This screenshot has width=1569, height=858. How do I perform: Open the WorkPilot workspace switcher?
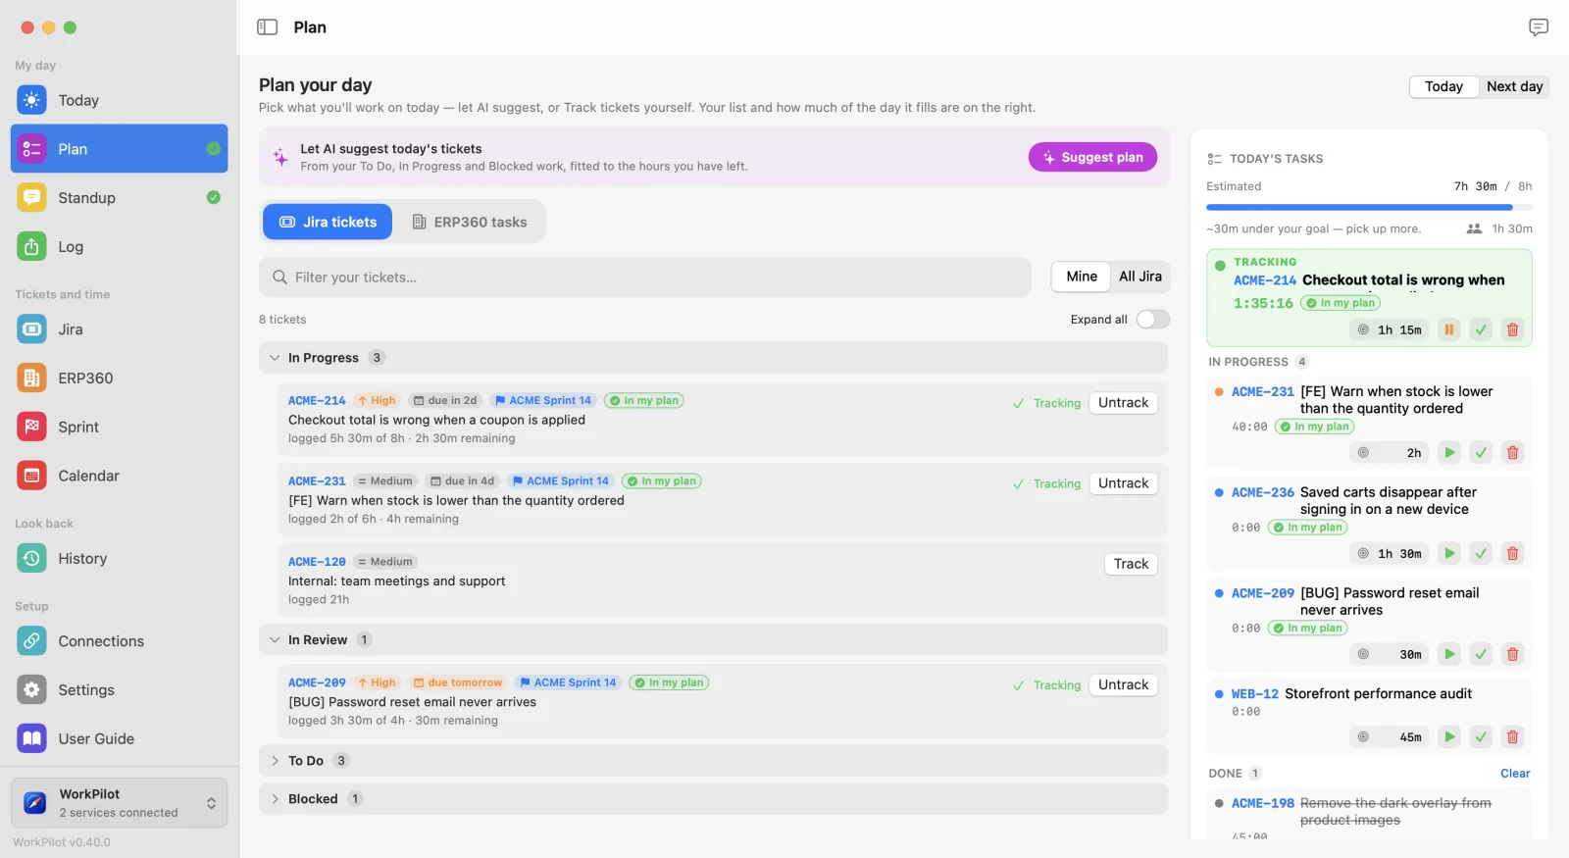[x=120, y=803]
